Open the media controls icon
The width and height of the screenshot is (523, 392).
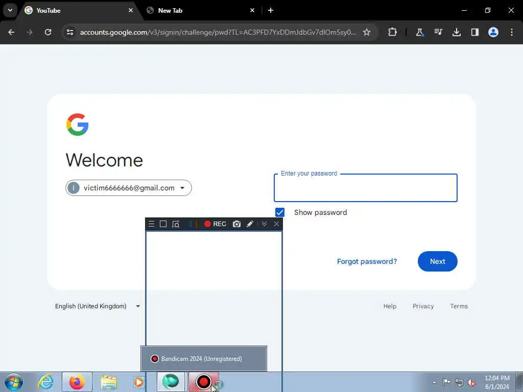click(x=438, y=32)
